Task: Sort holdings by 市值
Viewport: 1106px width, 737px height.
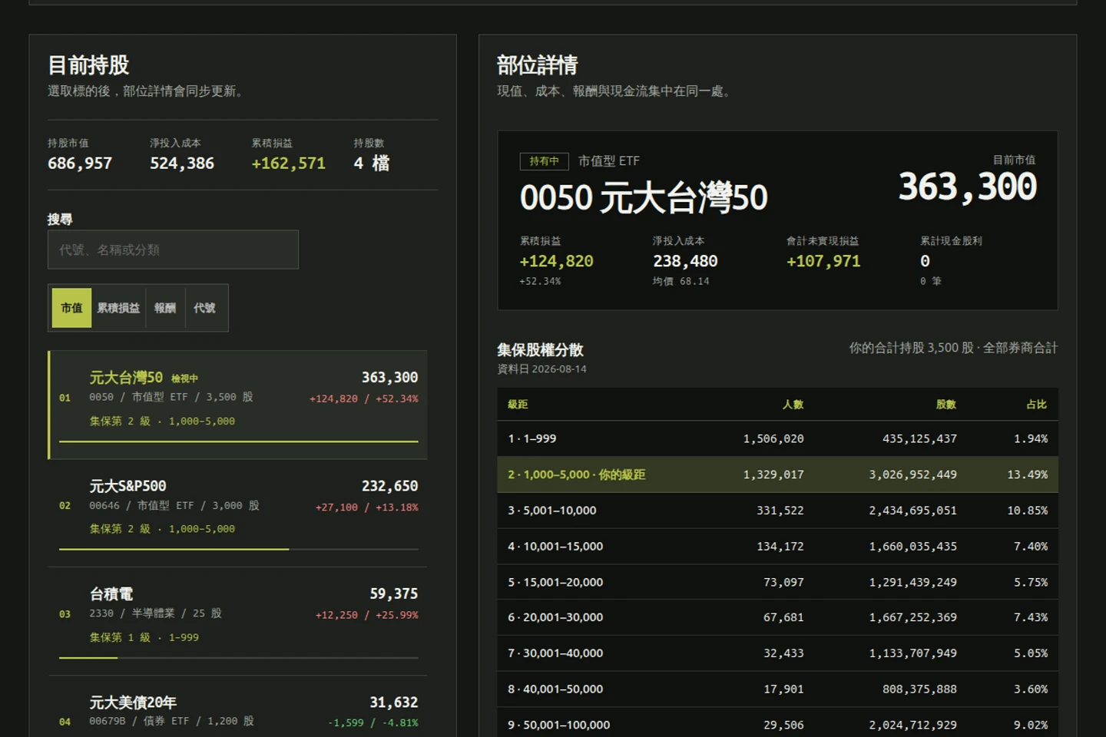Action: coord(71,308)
